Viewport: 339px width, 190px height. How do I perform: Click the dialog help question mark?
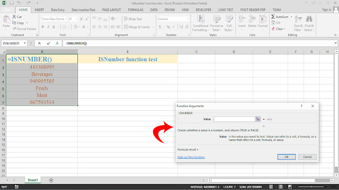pos(301,106)
